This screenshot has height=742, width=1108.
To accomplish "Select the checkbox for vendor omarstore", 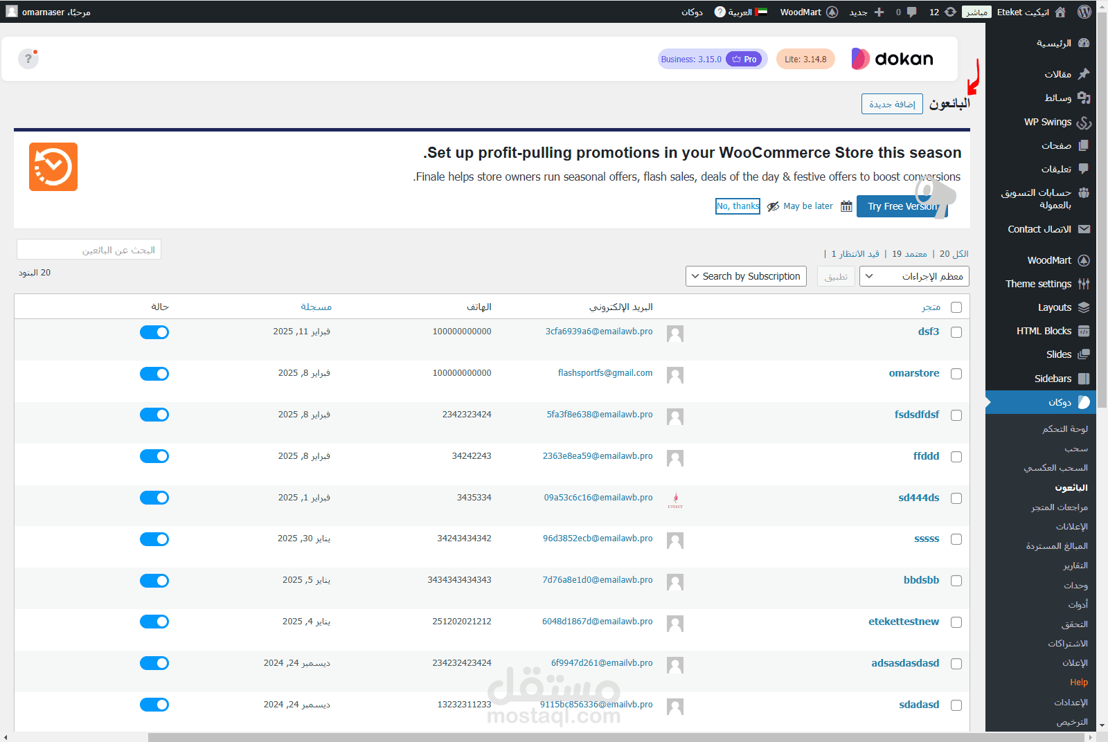I will coord(956,374).
